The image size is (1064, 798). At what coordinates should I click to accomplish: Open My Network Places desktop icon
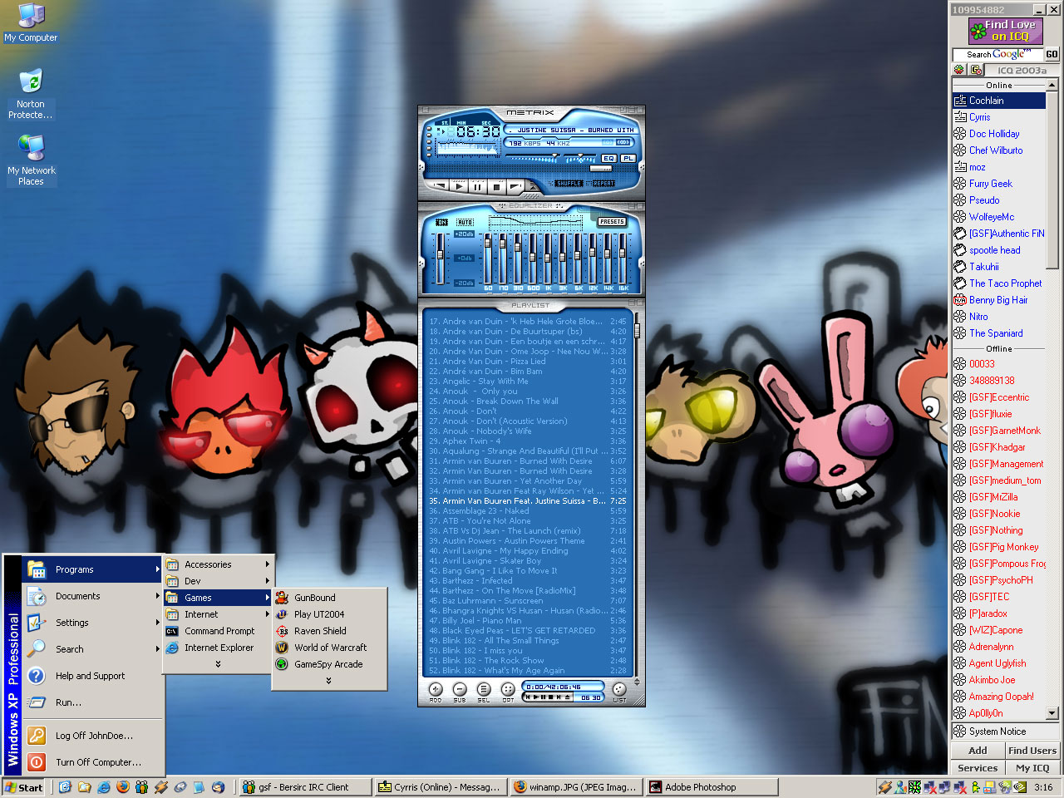point(31,160)
